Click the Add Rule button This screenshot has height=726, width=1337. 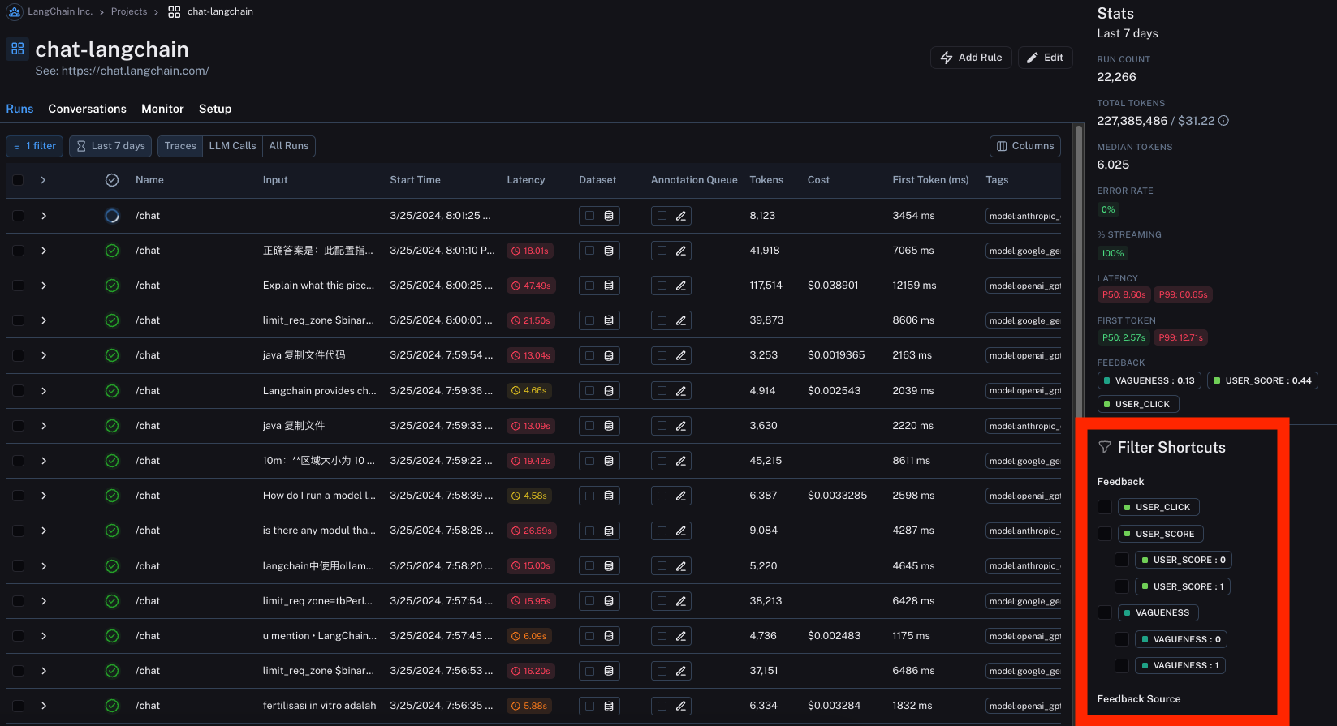[971, 58]
